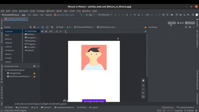This screenshot has width=199, height=112.
Task: Toggle view options eye icon
Action: tap(42, 31)
